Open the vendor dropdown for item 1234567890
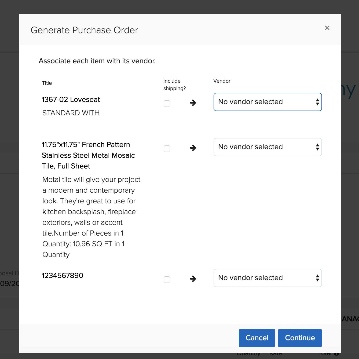The width and height of the screenshot is (359, 359). coord(268,278)
